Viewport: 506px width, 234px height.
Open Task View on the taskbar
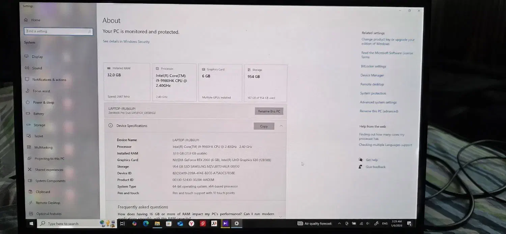tap(122, 224)
